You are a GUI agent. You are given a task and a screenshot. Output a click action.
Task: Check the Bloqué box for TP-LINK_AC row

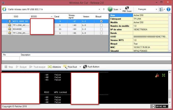coord(101,25)
